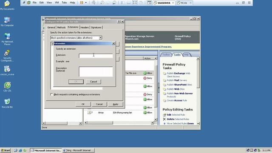Click the full screen toolbar icon
The image size is (272, 153).
coord(135,3)
